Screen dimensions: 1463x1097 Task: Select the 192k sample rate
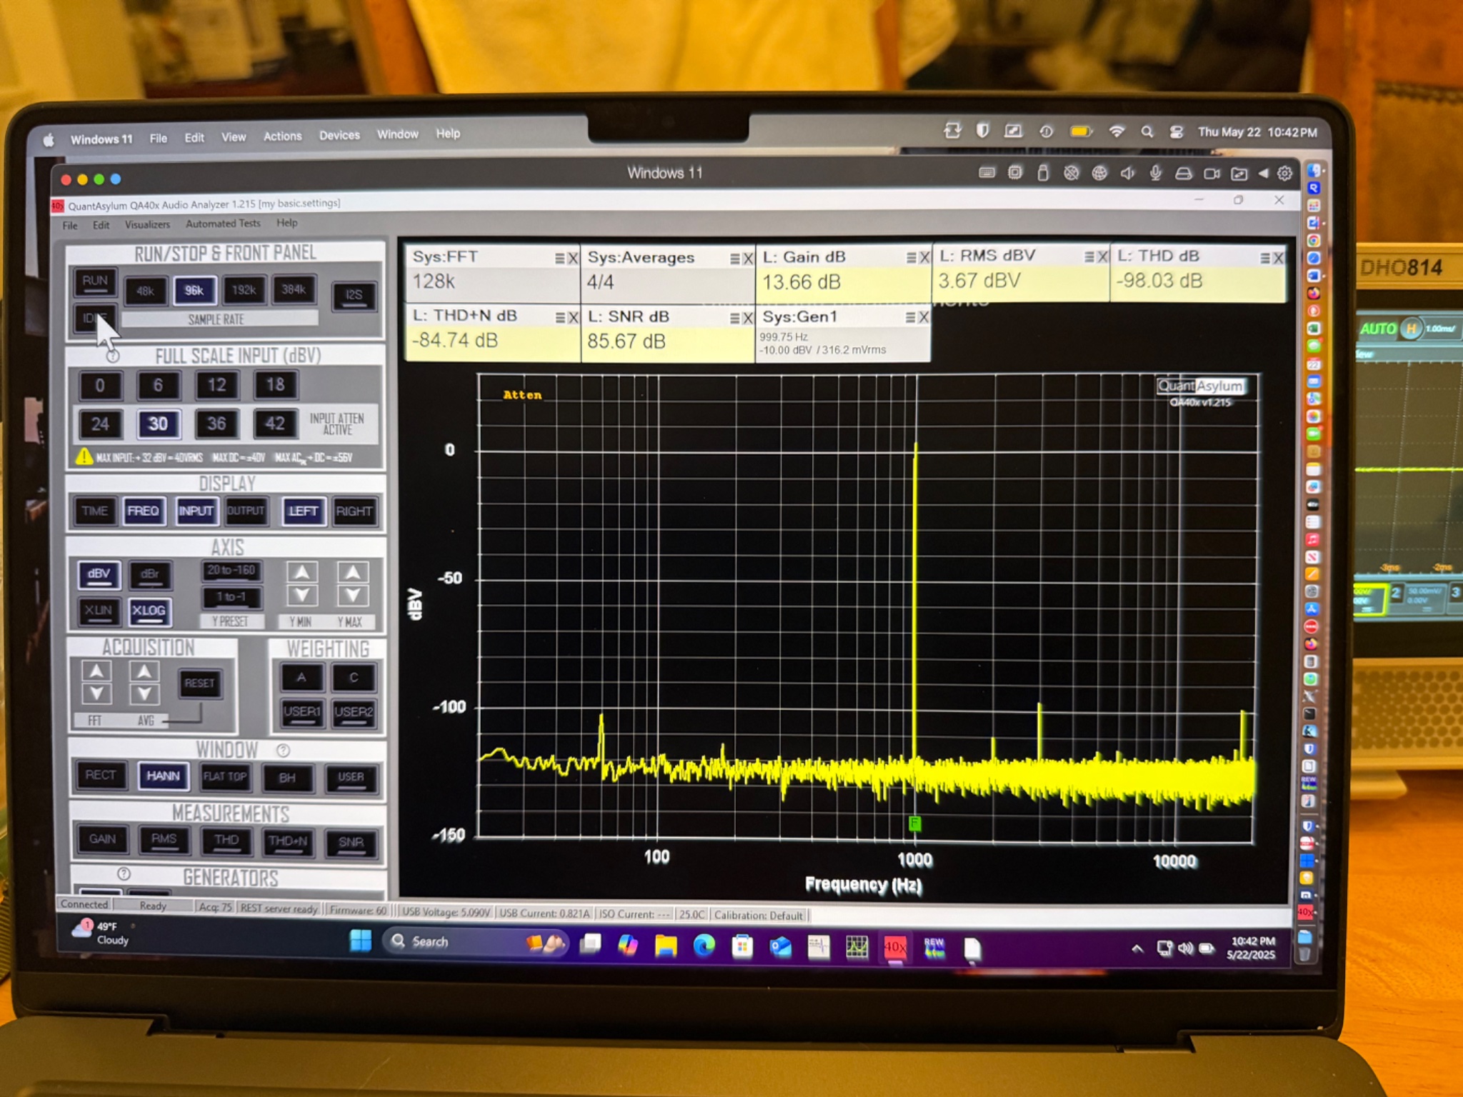click(x=244, y=290)
